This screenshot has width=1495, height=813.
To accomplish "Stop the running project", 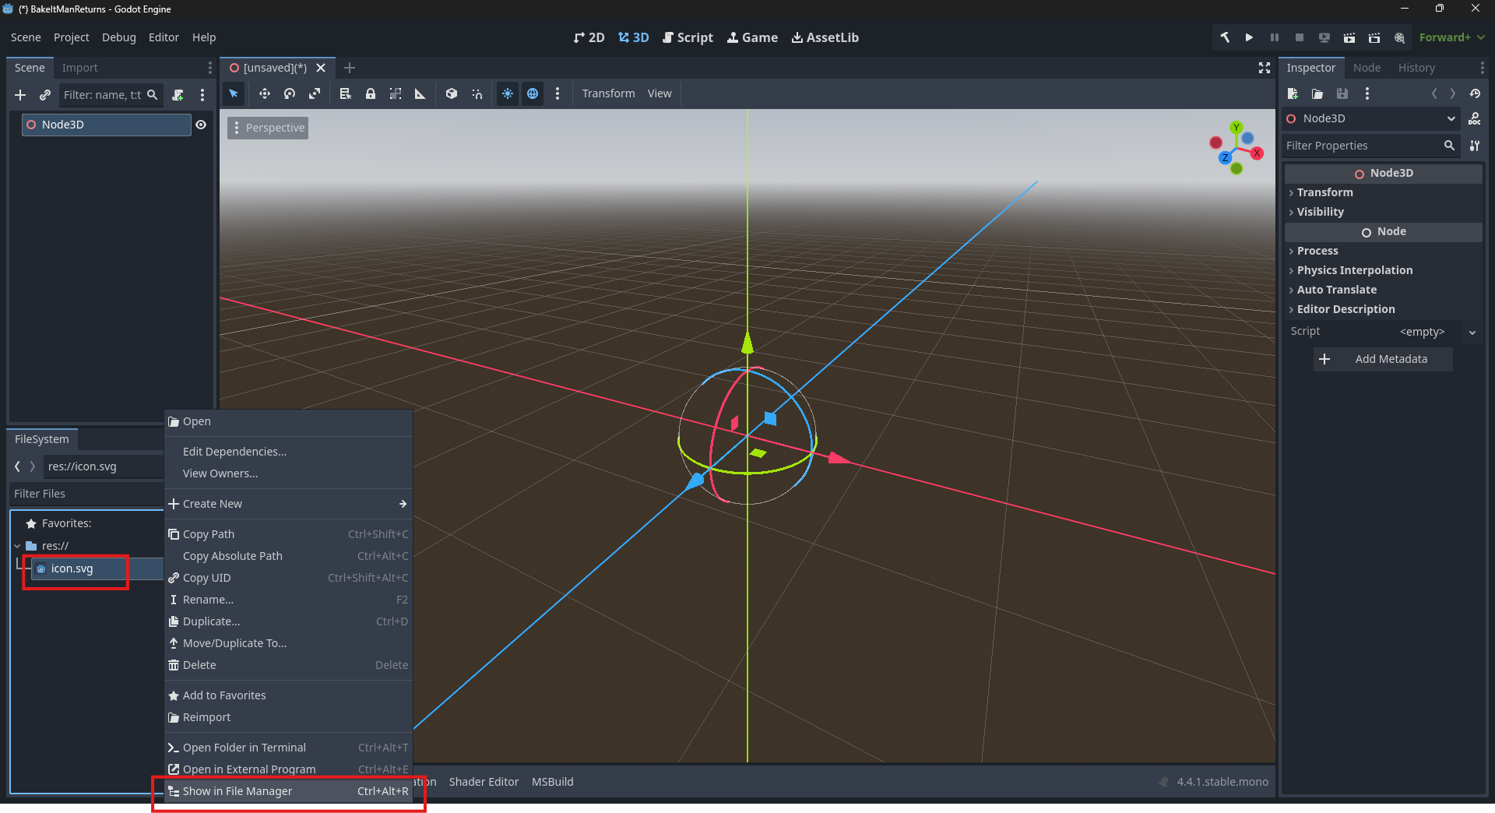I will (x=1300, y=37).
